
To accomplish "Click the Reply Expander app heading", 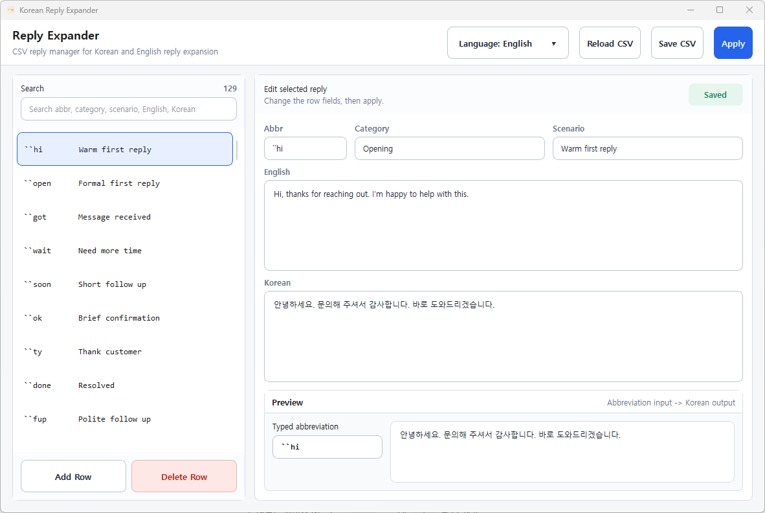I will click(x=56, y=35).
